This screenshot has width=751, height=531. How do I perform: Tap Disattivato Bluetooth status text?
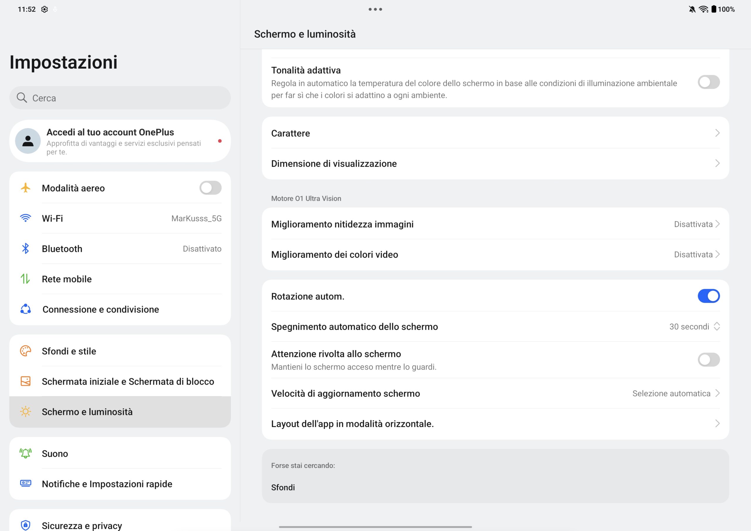(202, 249)
